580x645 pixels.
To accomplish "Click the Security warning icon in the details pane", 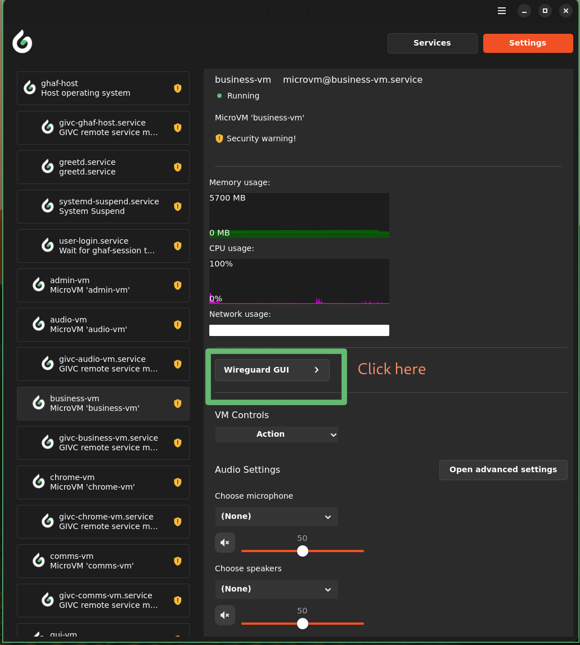I will click(219, 138).
